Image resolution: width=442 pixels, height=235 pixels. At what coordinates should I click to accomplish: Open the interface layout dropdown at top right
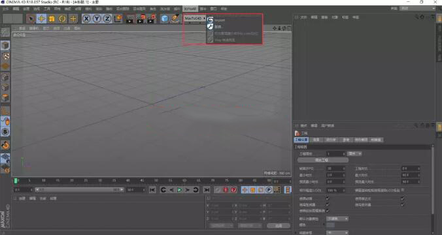pos(418,8)
